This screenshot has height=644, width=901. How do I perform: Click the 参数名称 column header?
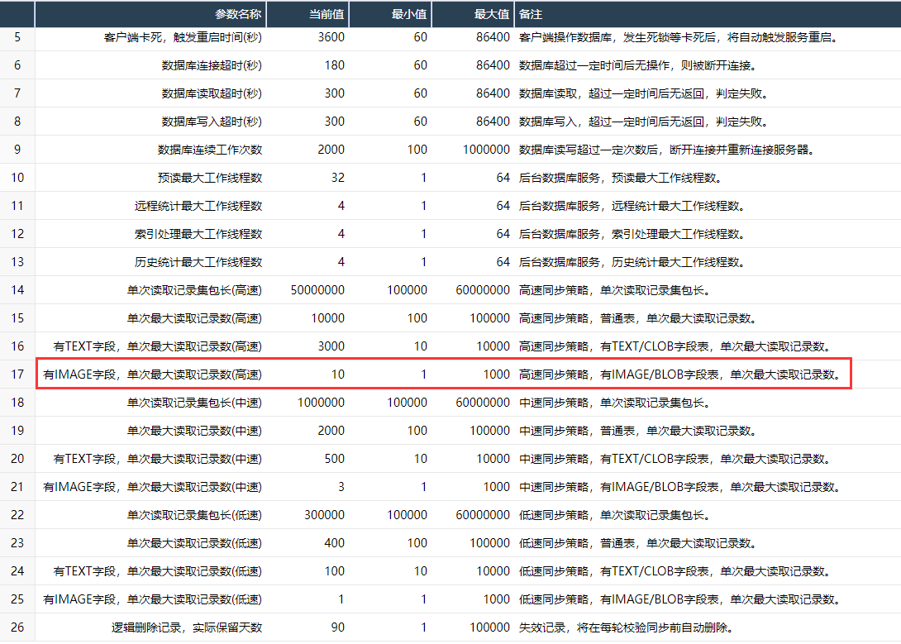(x=238, y=15)
